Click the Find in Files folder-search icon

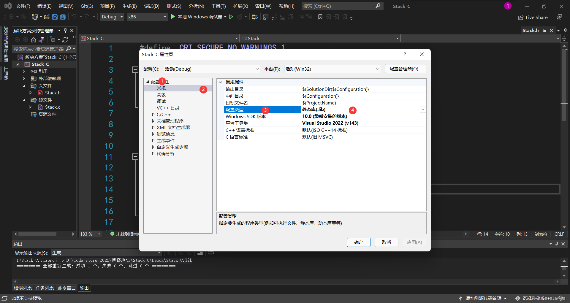tap(255, 17)
